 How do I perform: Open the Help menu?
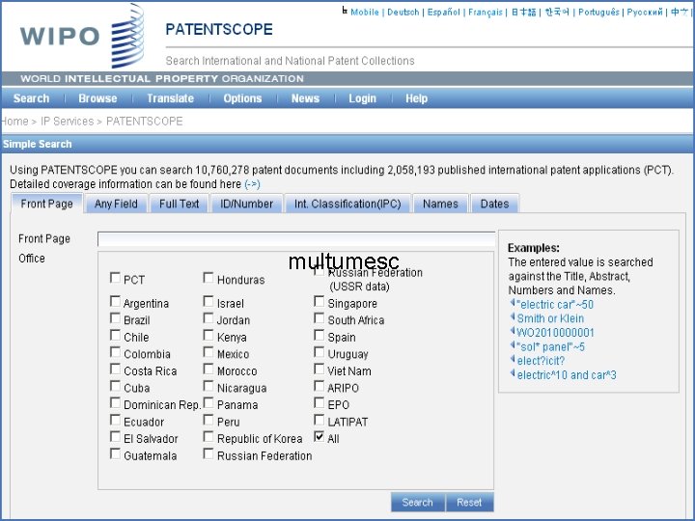point(416,98)
